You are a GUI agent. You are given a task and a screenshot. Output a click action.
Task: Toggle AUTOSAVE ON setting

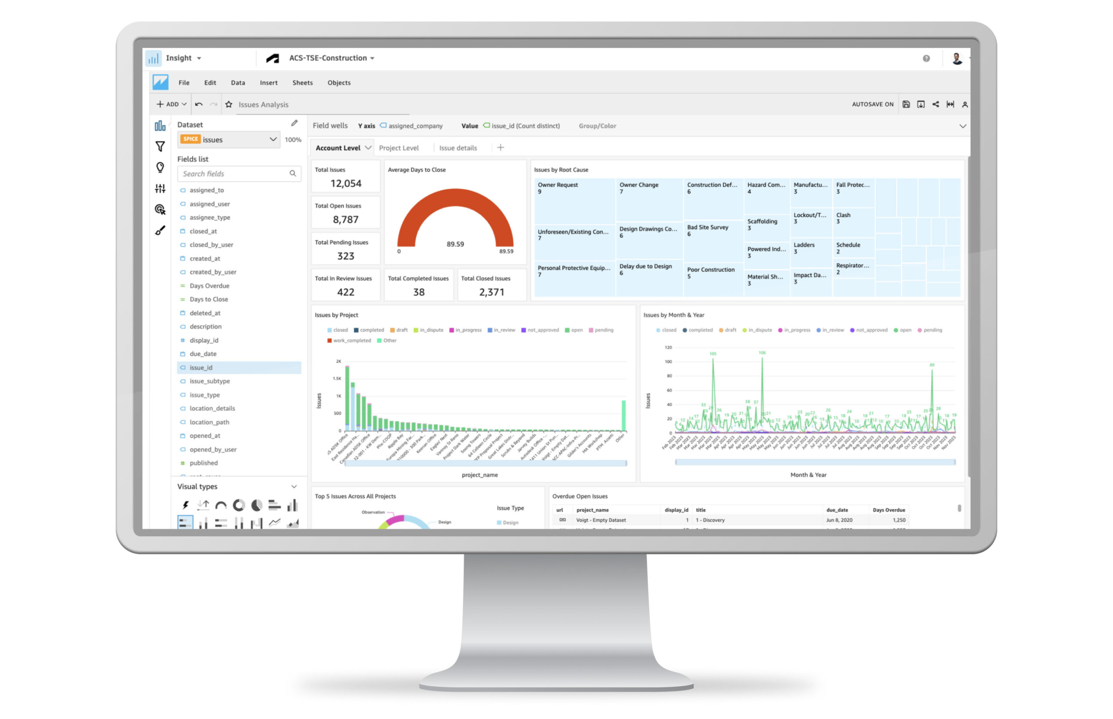(873, 104)
